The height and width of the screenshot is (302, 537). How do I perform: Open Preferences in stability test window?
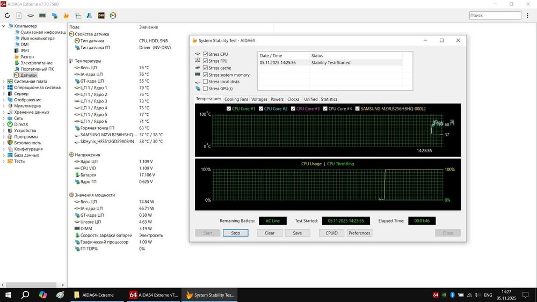tap(359, 233)
